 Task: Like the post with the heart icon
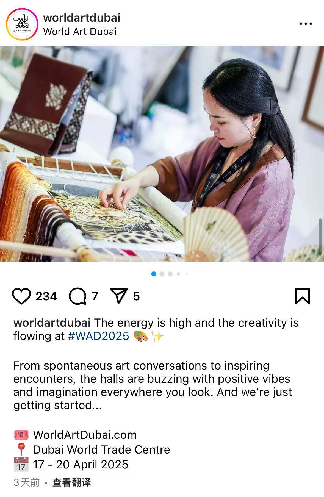pos(21,296)
